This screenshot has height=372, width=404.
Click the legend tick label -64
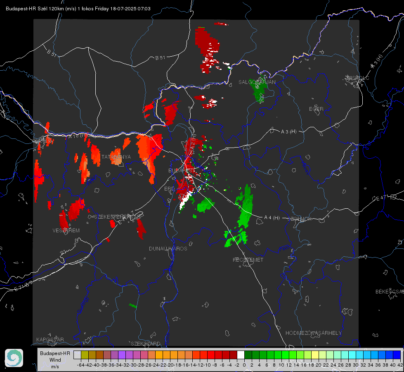[x=80, y=365]
